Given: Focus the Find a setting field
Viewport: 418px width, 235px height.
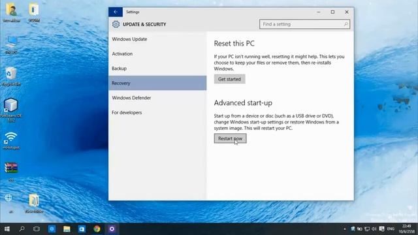Looking at the screenshot, I should tap(304, 24).
